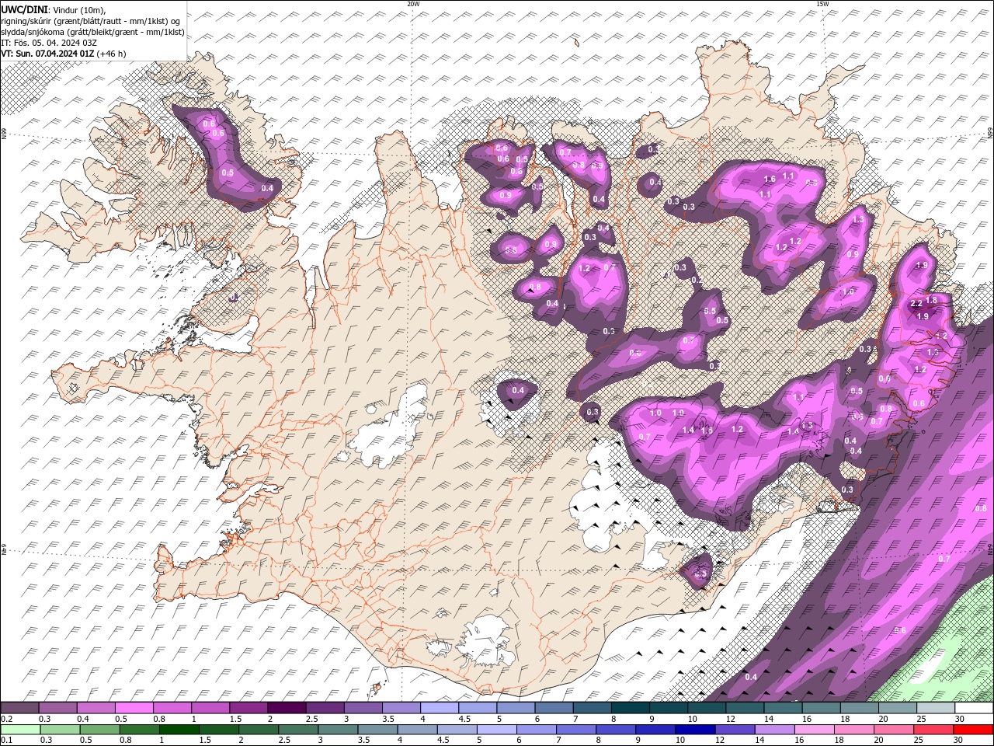Click the 2.2 precipitation value in the east

(x=916, y=304)
